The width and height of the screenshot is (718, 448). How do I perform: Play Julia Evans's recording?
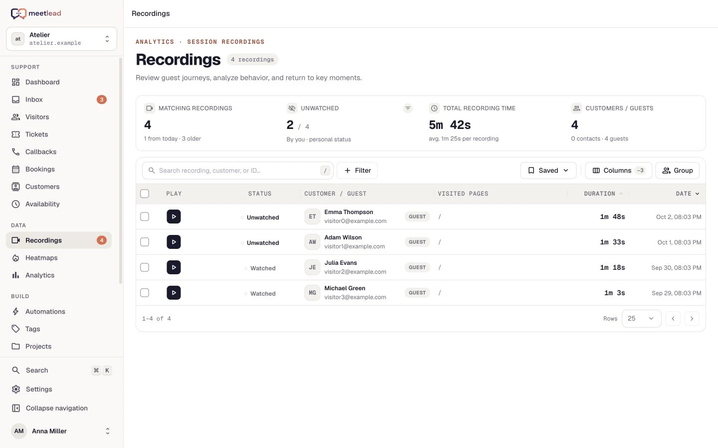(174, 267)
